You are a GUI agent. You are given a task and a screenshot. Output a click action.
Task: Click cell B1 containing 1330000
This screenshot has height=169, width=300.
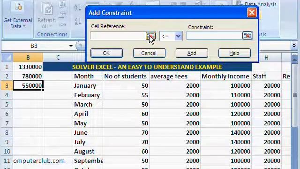tap(28, 67)
